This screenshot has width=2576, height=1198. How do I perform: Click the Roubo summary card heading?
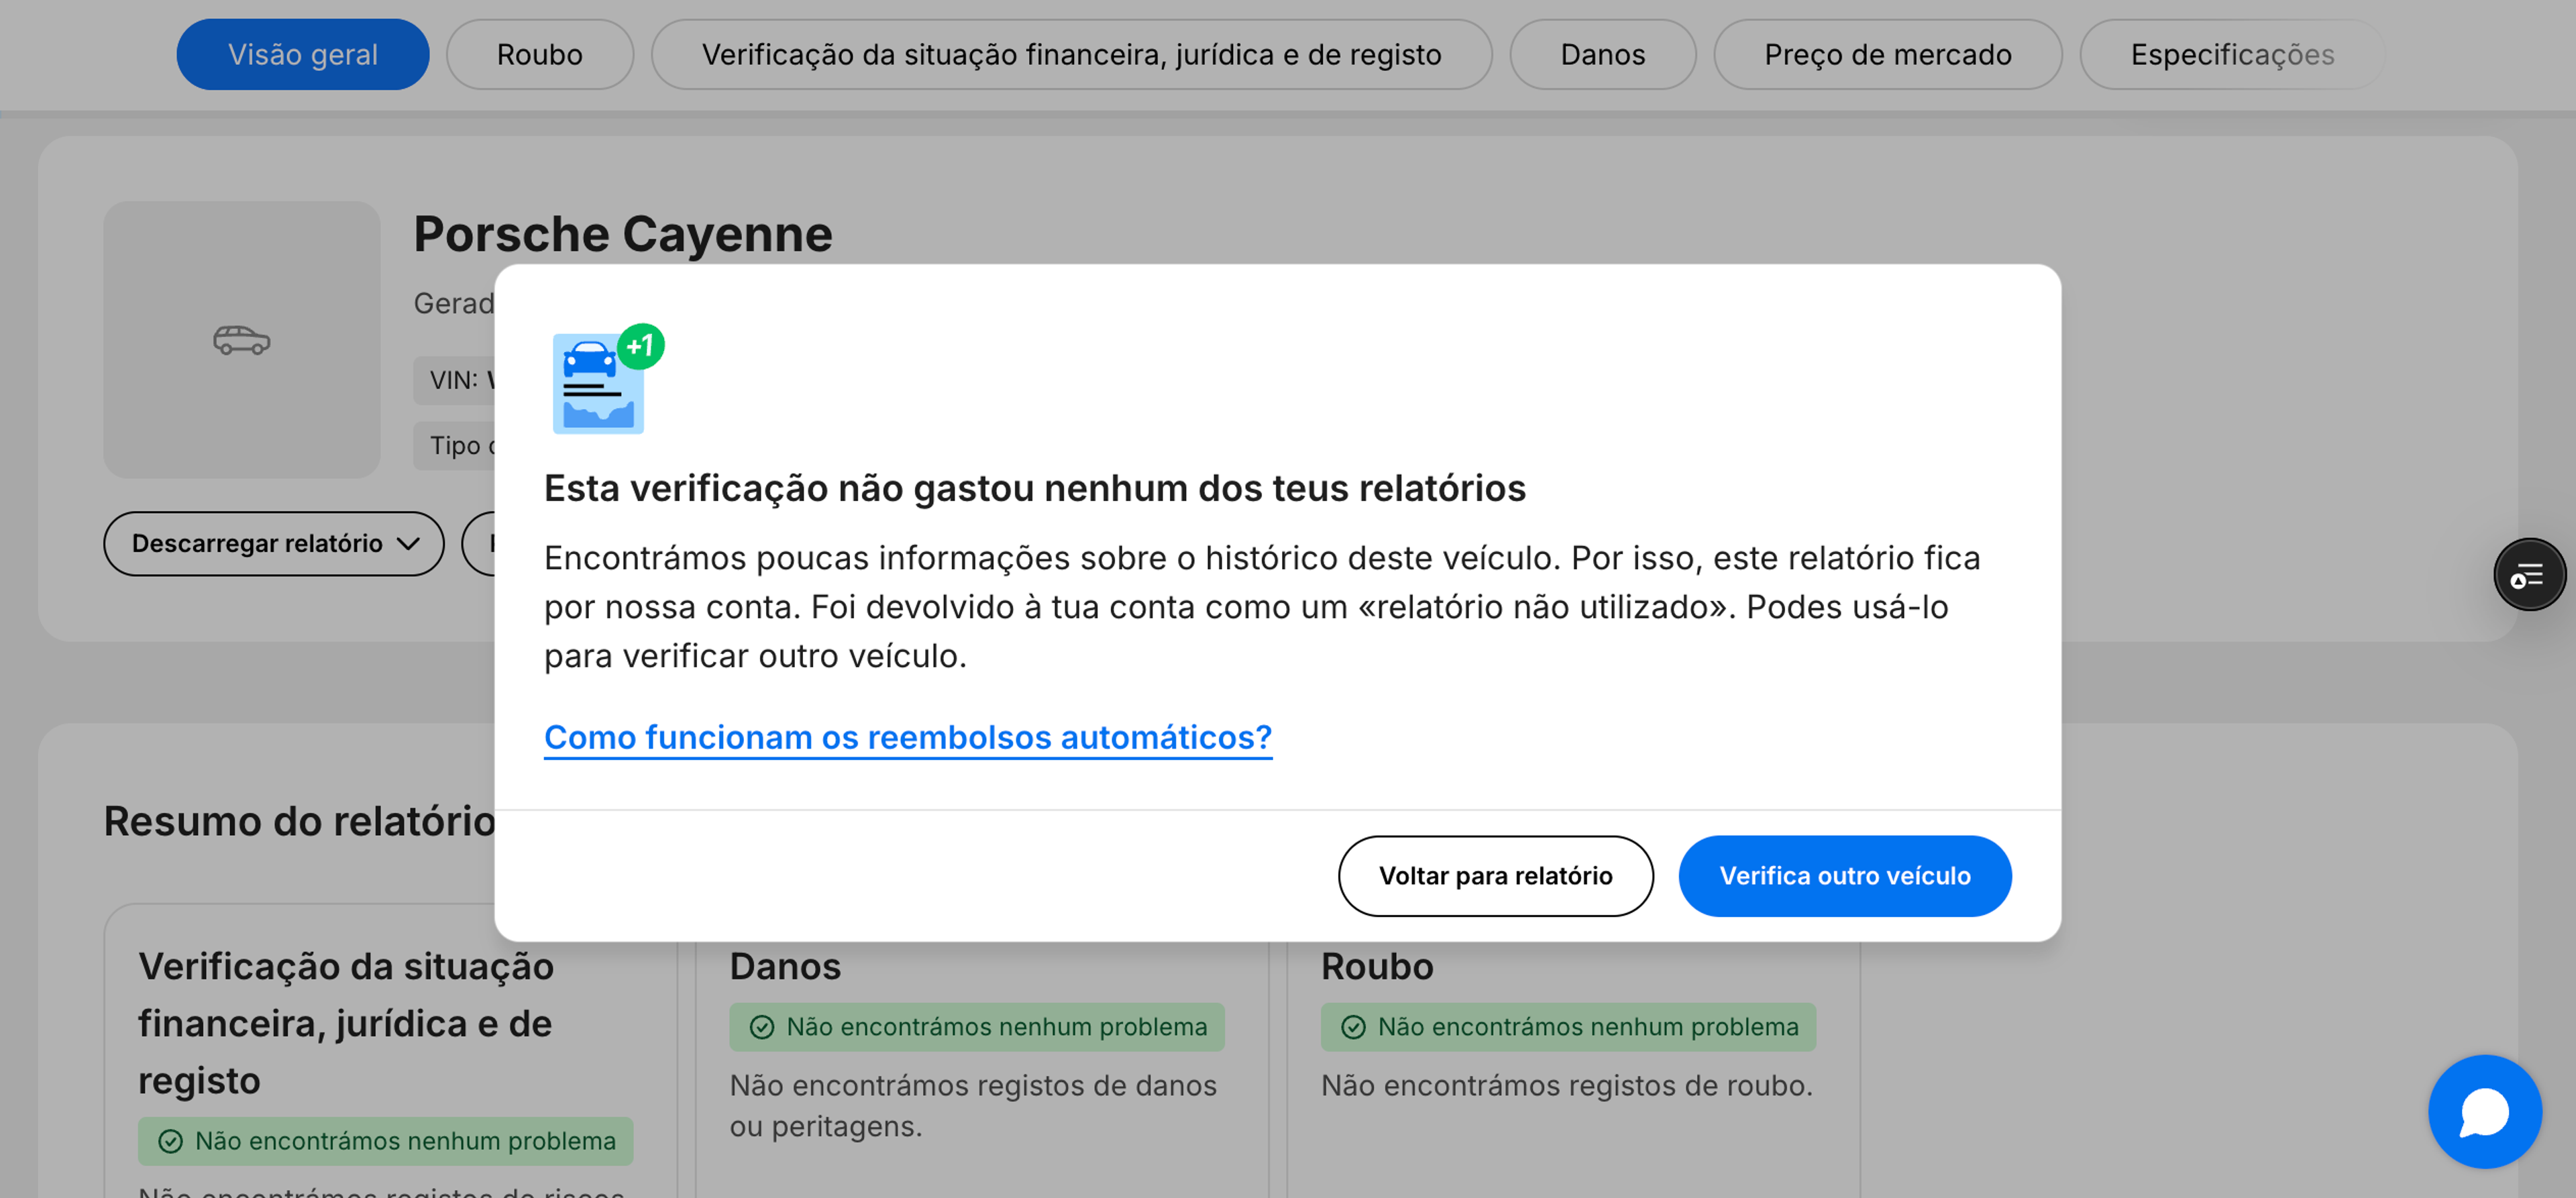[1377, 967]
